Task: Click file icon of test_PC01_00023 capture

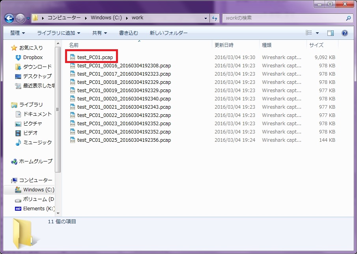Action: (73, 124)
